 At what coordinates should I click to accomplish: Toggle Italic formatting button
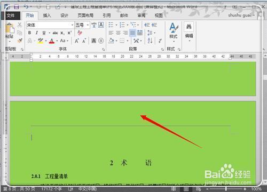(x=37, y=33)
